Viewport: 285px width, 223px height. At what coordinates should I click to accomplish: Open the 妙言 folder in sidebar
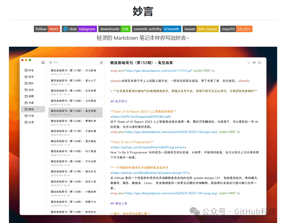tap(31, 70)
